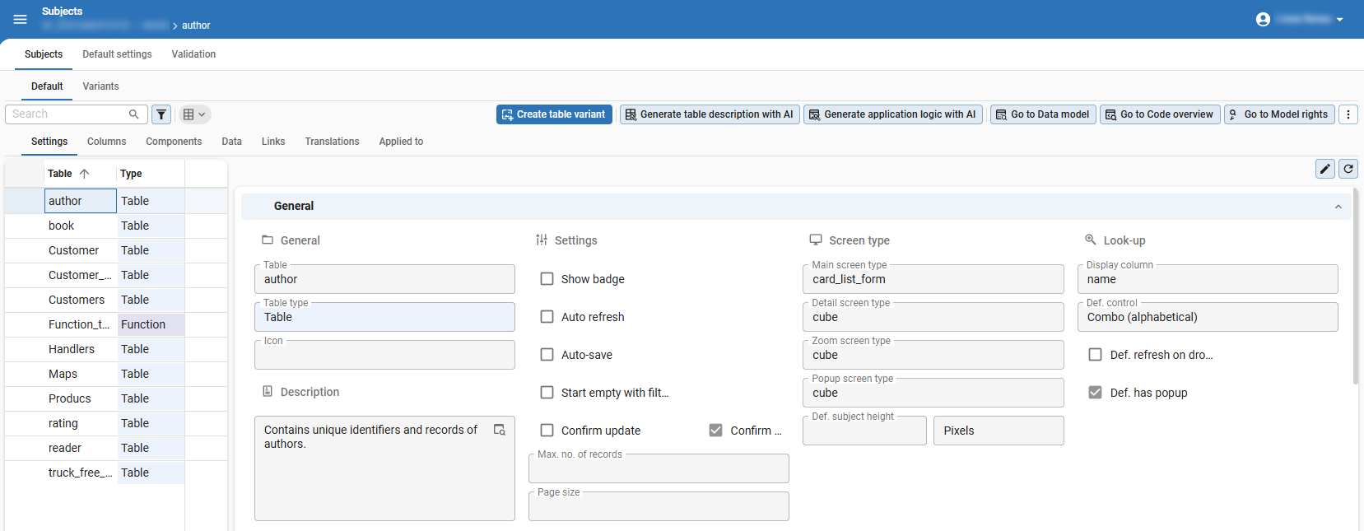
Task: Click the pencil edit icon
Action: click(x=1325, y=169)
